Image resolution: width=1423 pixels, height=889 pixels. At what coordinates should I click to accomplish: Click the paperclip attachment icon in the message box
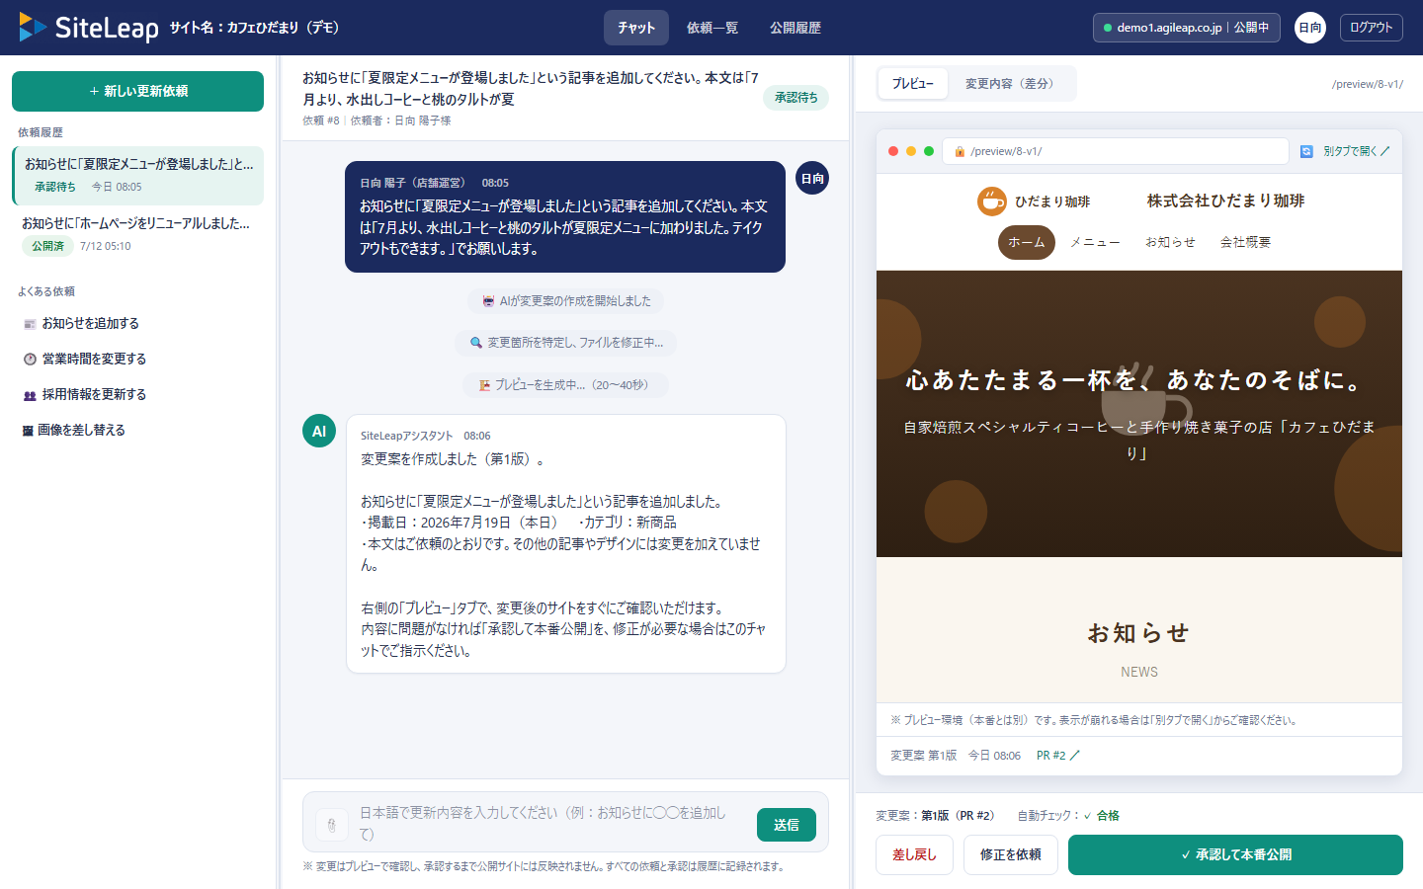tap(332, 824)
